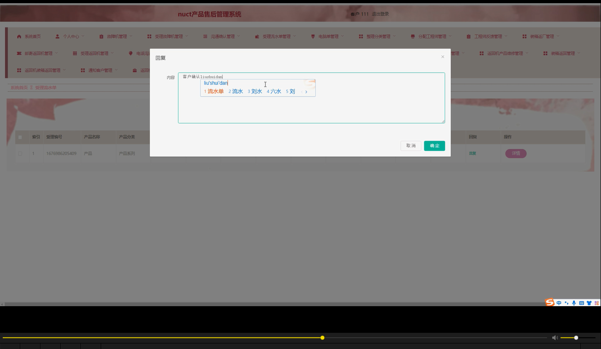Click the 分配工程师管理 menu icon
Image resolution: width=601 pixels, height=349 pixels.
[x=413, y=36]
